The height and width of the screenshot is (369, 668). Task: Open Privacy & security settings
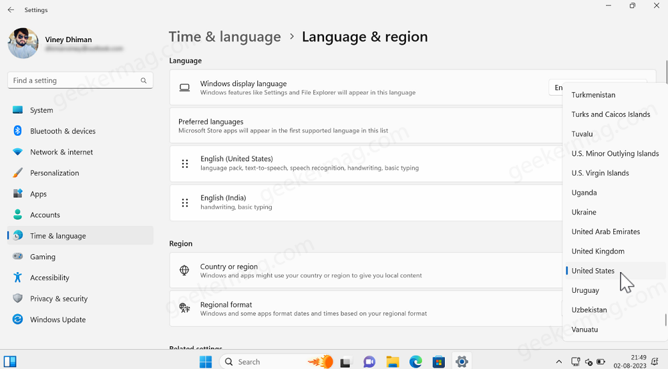tap(80, 299)
